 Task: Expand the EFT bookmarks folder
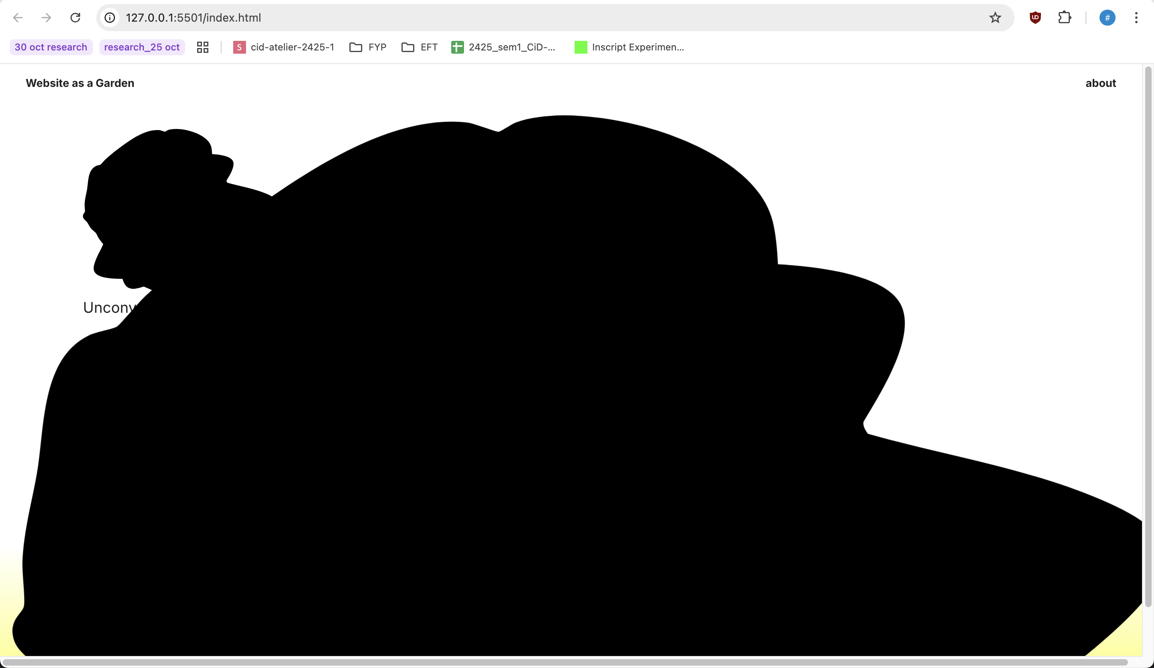click(x=420, y=47)
